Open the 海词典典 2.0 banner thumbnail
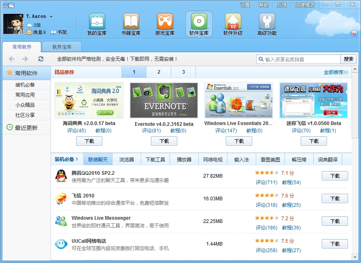This screenshot has height=263, width=361. click(89, 100)
